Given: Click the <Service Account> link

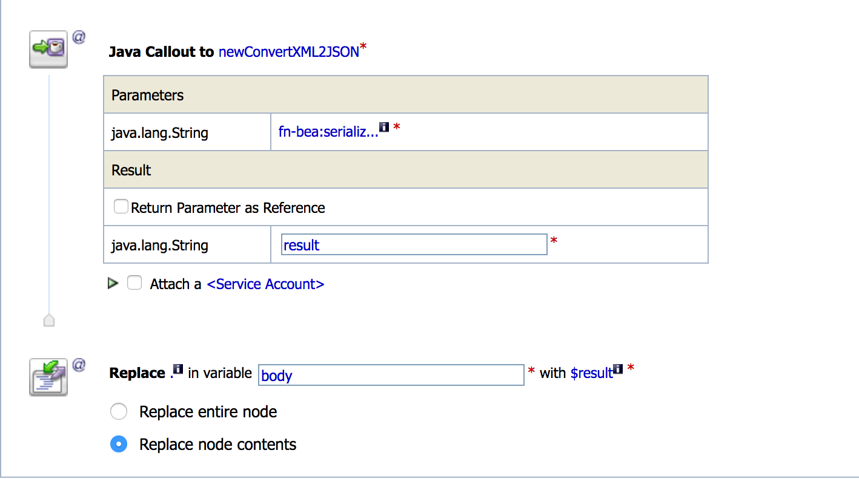Looking at the screenshot, I should point(265,284).
